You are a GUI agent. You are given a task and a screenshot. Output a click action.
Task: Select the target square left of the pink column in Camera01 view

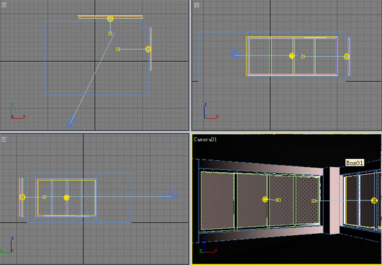[314, 200]
